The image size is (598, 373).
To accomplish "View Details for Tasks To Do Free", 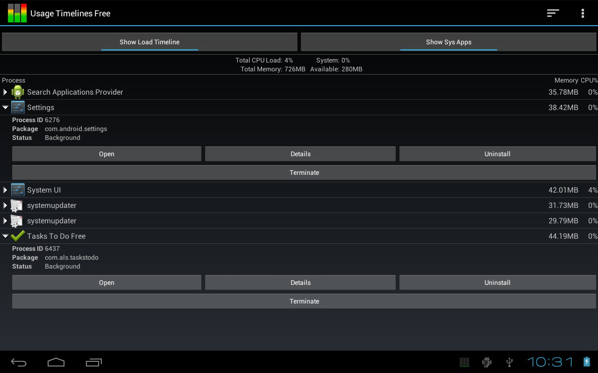I will pos(300,283).
